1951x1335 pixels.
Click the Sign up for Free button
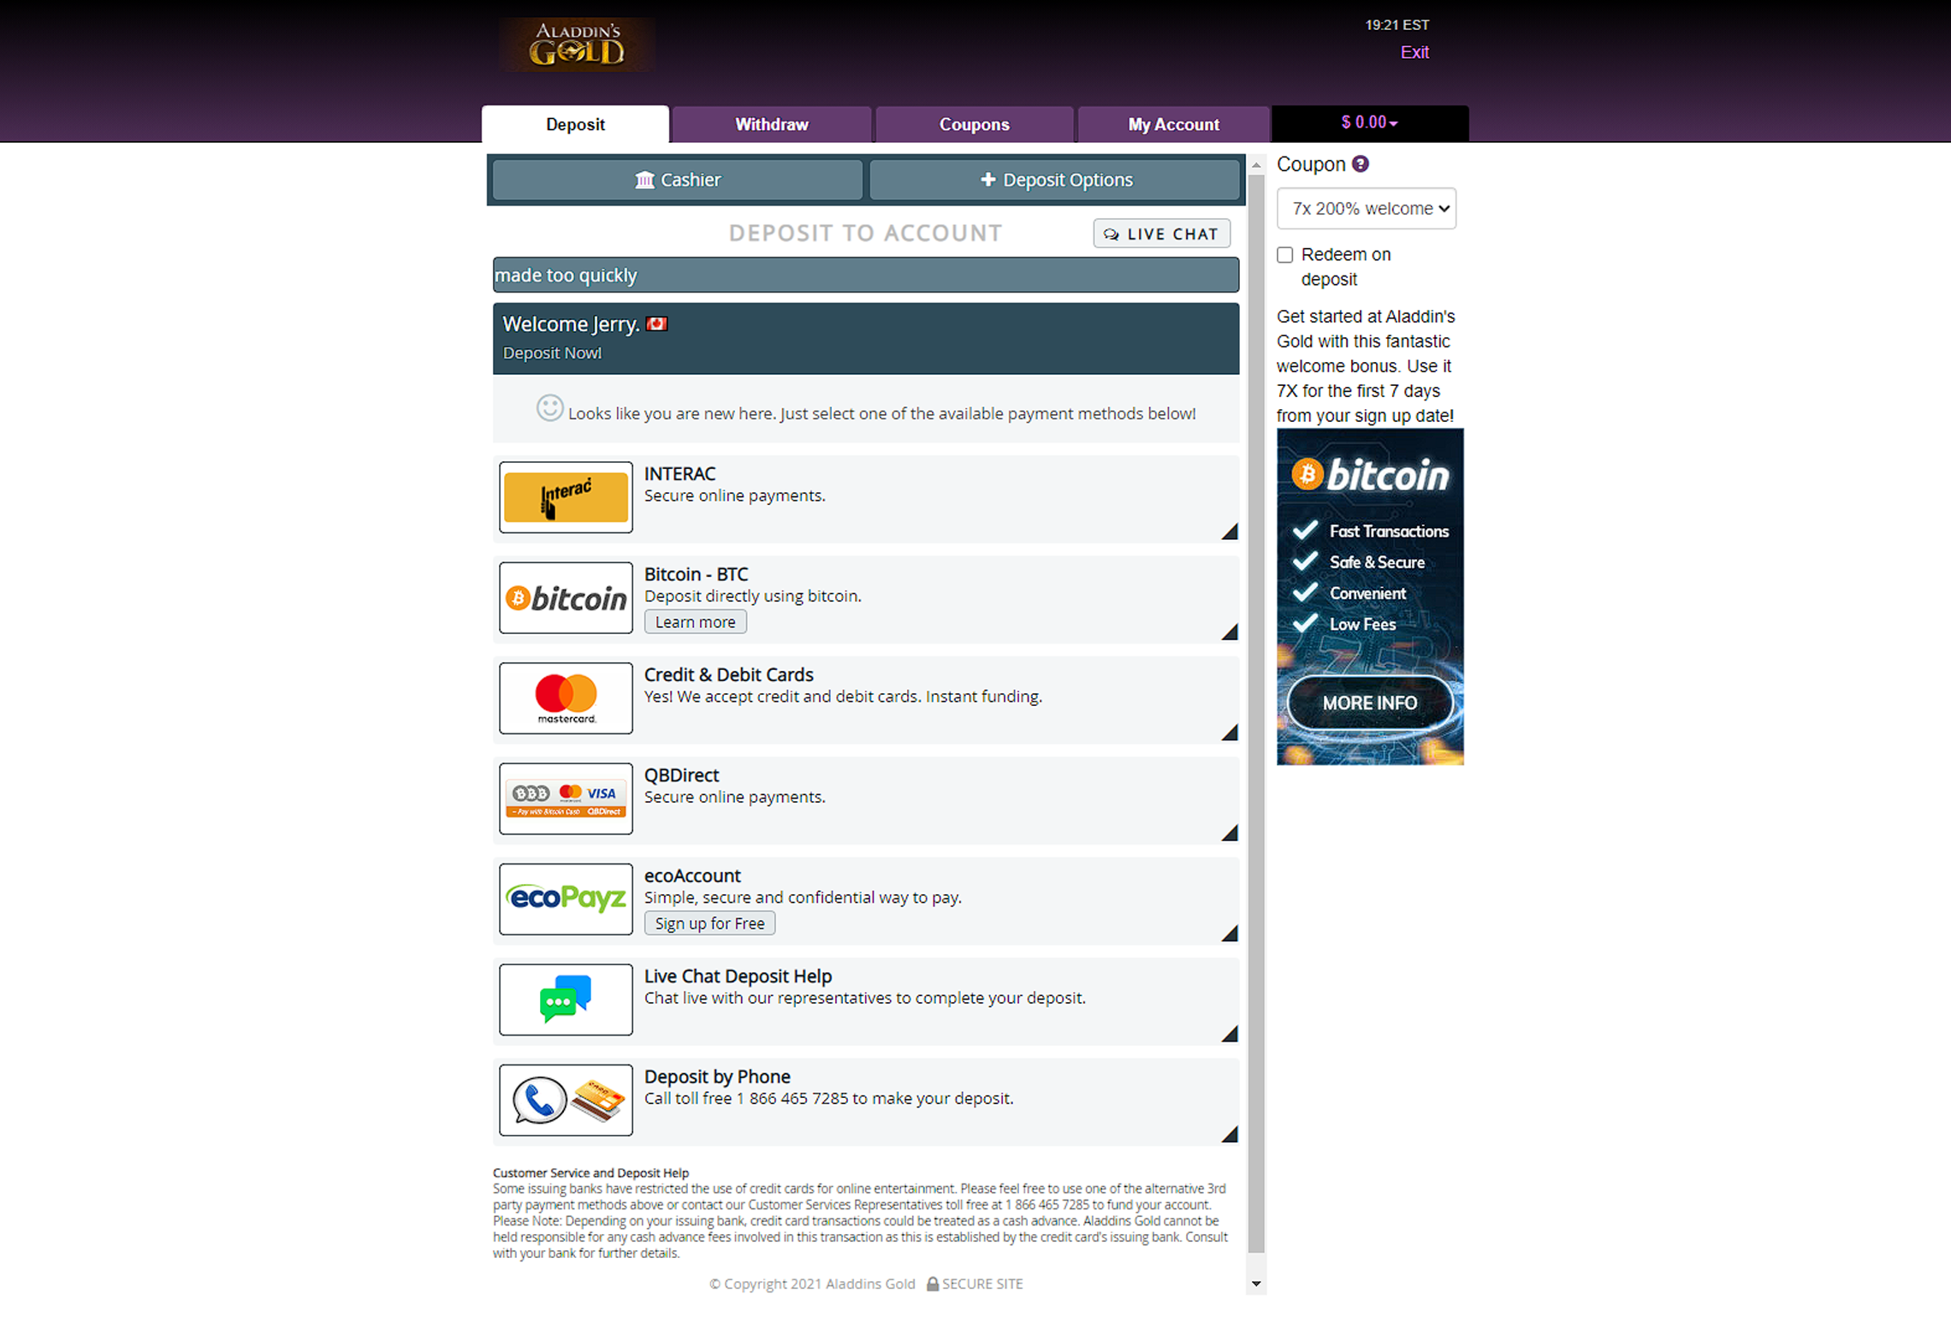[x=709, y=923]
